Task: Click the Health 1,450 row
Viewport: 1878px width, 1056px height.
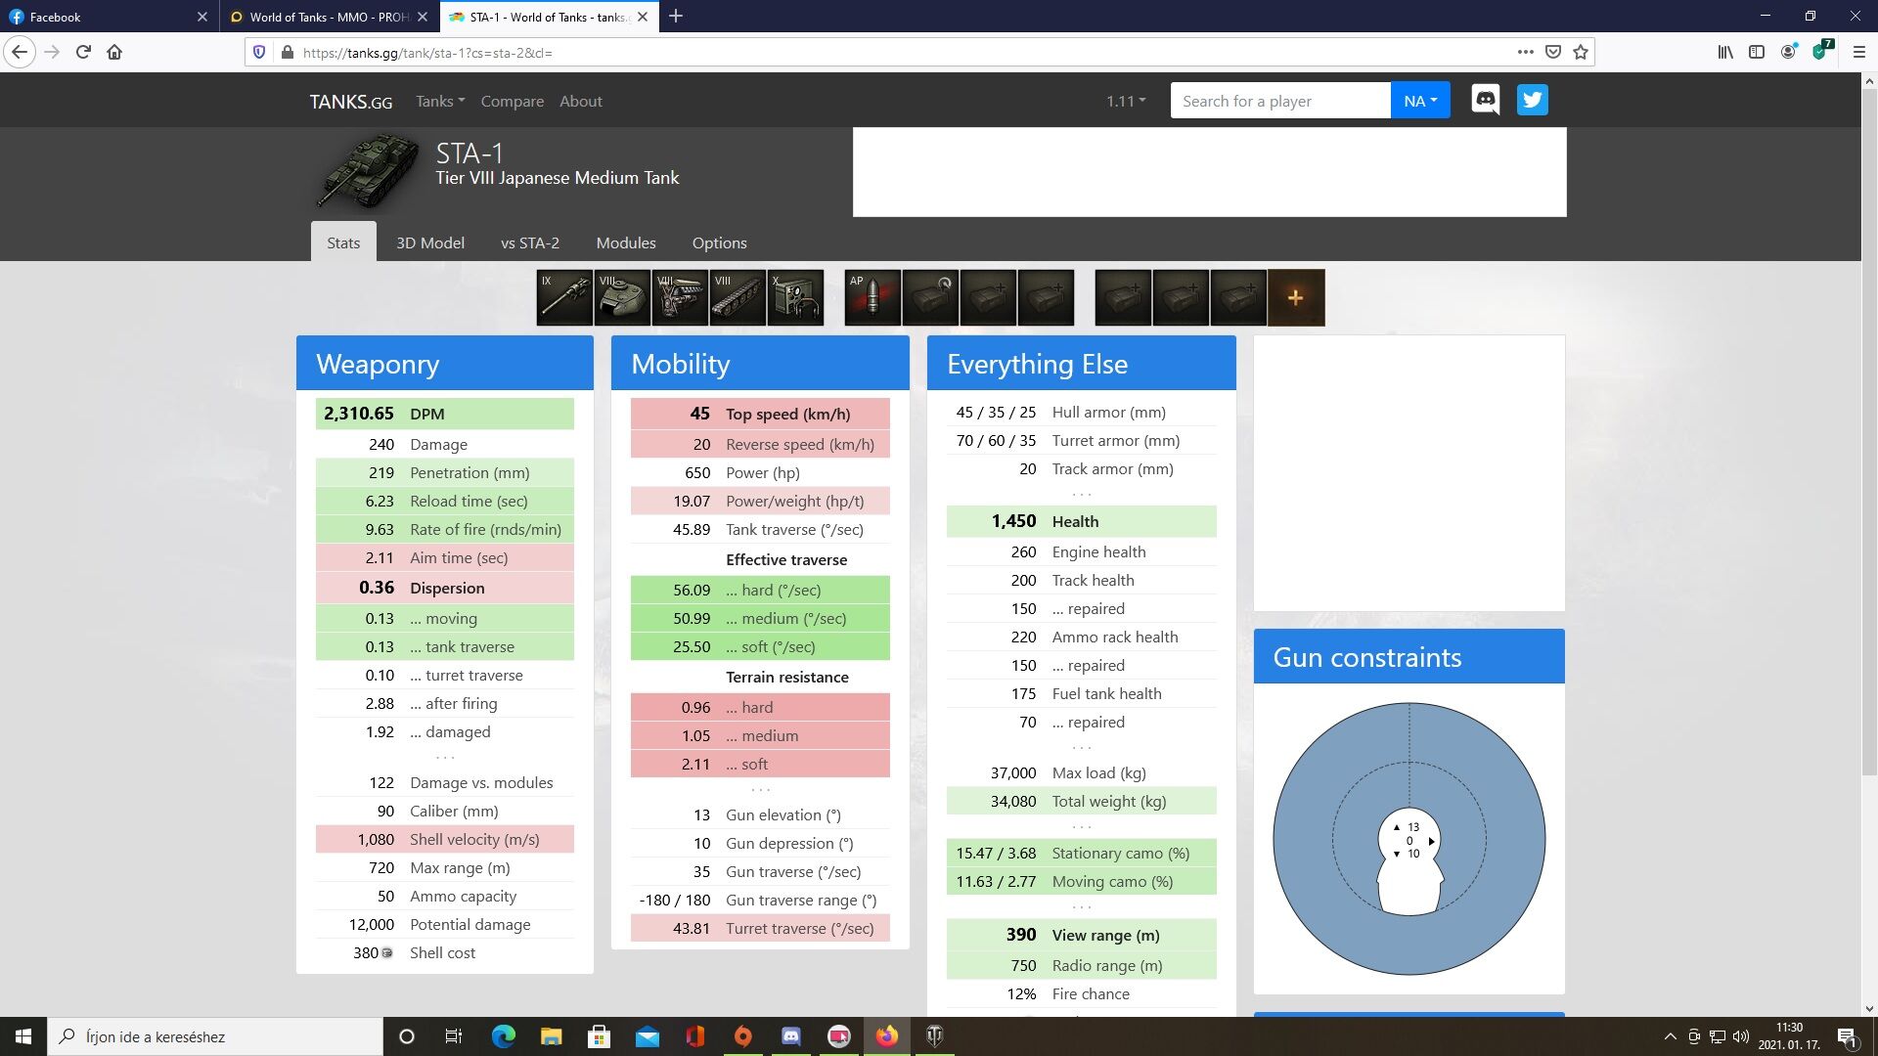Action: point(1081,521)
